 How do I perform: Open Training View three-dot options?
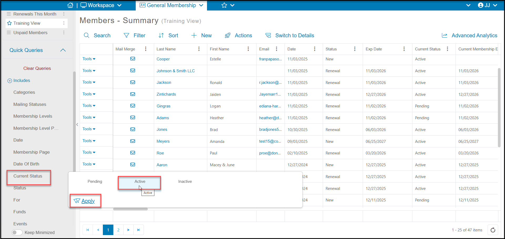click(x=64, y=23)
